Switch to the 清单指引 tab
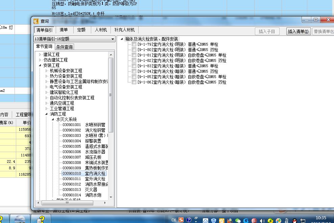Viewport: 334px width, 223px height. click(x=44, y=30)
